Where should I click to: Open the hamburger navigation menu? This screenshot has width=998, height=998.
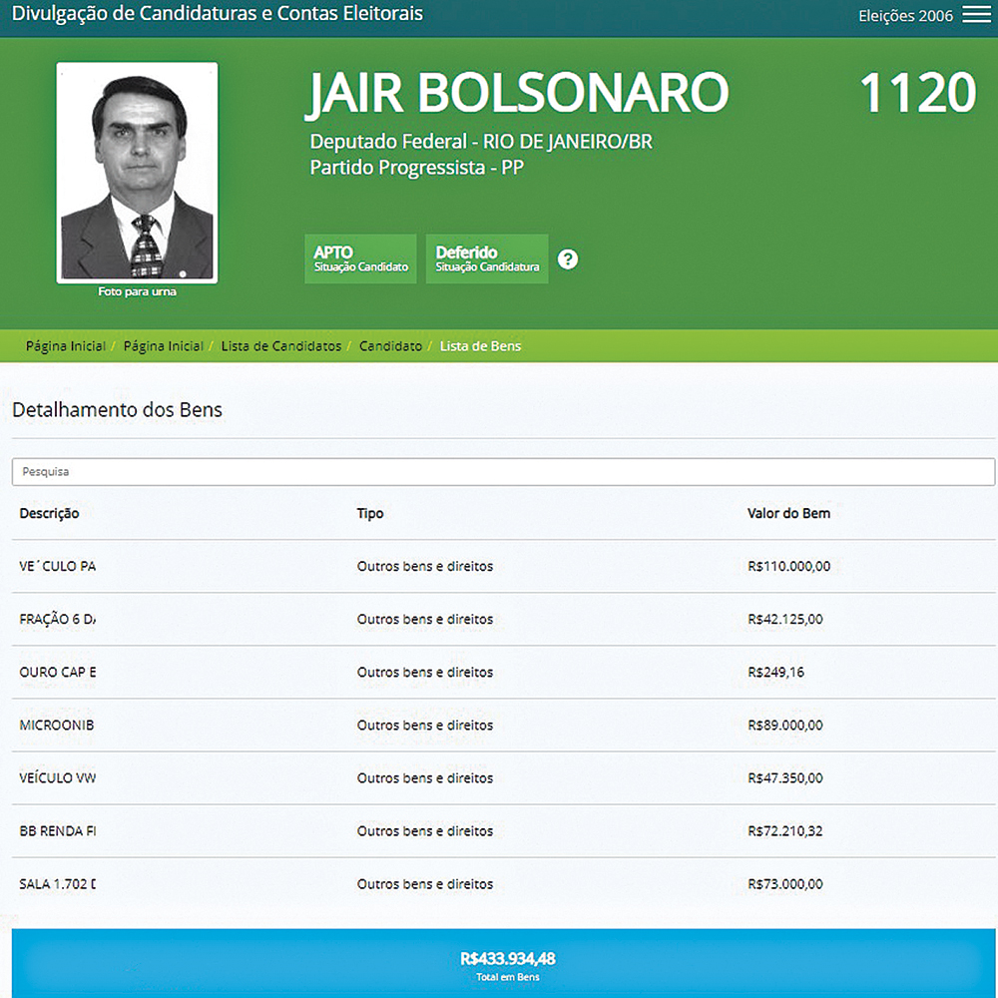coord(975,15)
